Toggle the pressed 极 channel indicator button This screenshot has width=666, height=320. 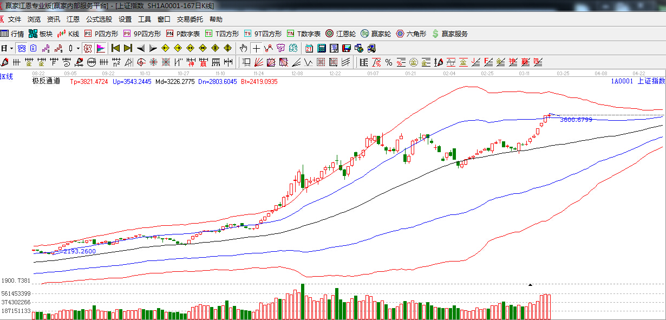88,48
